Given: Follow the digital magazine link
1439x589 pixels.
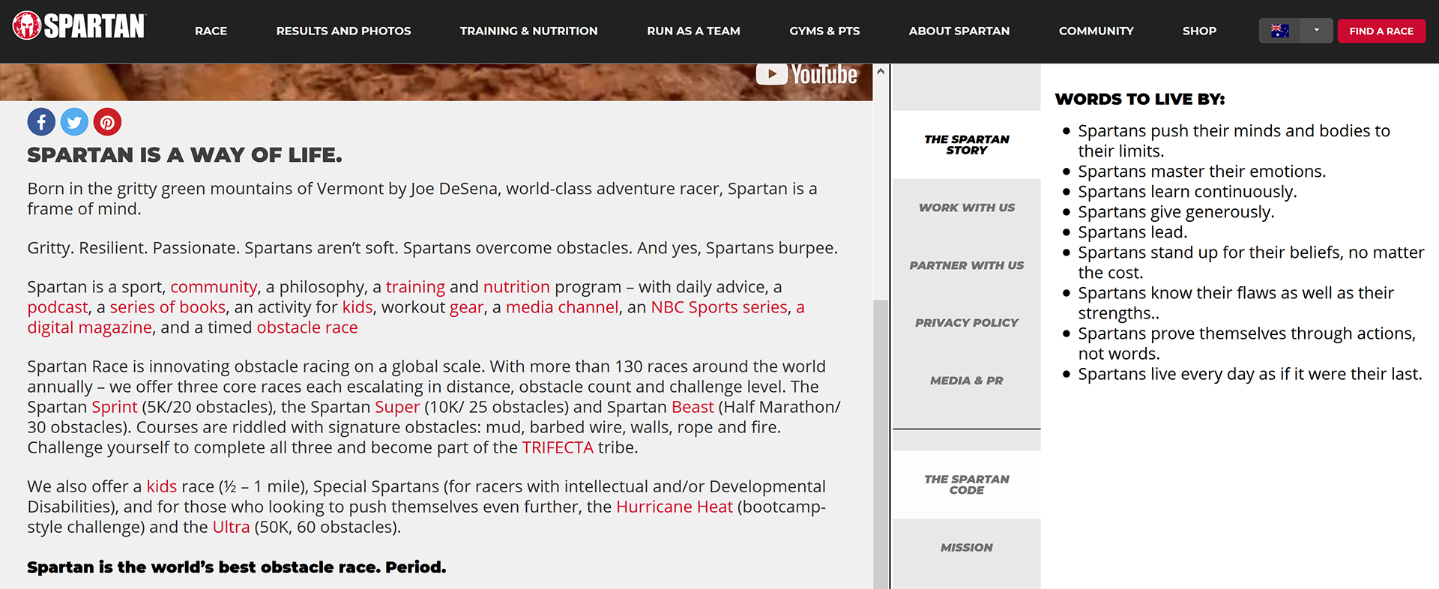Looking at the screenshot, I should pos(90,327).
